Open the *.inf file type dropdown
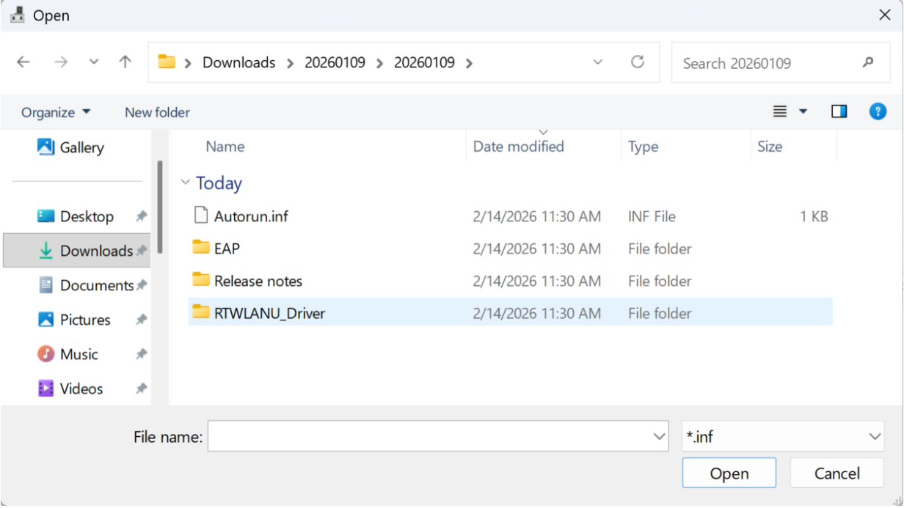This screenshot has width=904, height=508. (783, 437)
